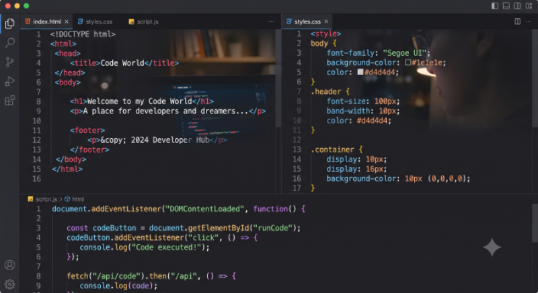Switch to styles.css tab in left group
Viewport: 538px width, 293px height.
[x=99, y=21]
